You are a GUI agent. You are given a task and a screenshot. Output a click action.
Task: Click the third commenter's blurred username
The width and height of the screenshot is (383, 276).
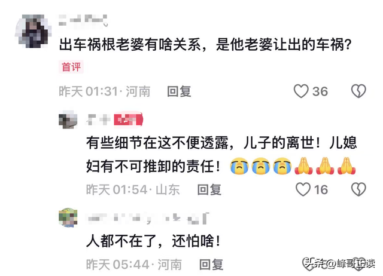click(148, 219)
